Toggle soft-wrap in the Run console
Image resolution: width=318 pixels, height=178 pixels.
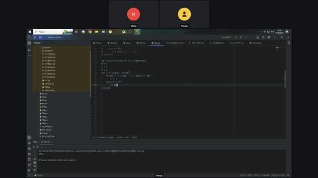tap(35, 159)
